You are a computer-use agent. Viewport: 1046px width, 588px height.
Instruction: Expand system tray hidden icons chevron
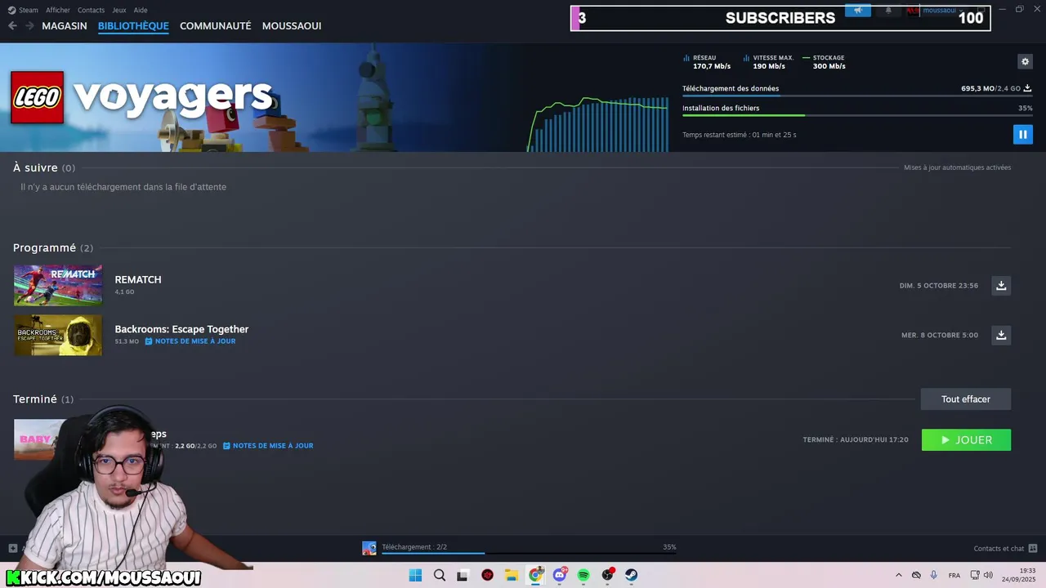click(x=899, y=576)
